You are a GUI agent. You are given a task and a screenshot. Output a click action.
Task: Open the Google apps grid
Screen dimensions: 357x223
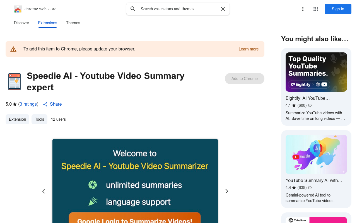316,9
